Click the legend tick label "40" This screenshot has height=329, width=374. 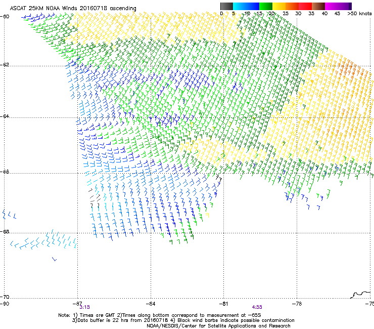[x=324, y=14]
